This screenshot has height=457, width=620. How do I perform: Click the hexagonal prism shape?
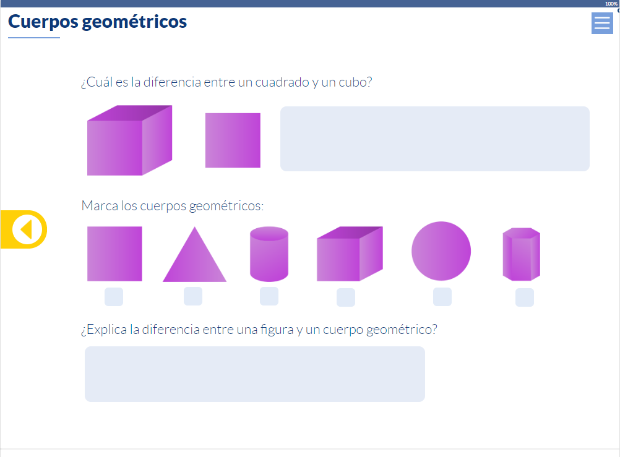click(521, 254)
